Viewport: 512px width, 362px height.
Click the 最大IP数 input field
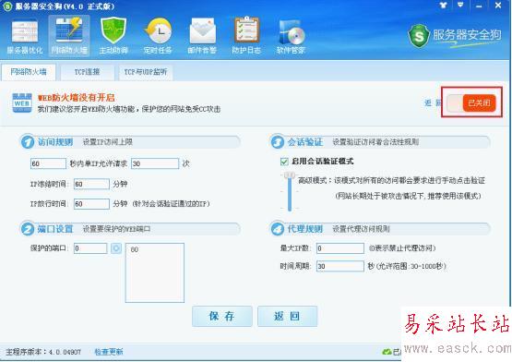pos(340,248)
